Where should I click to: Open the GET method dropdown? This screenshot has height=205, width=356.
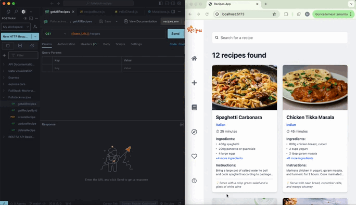56,34
